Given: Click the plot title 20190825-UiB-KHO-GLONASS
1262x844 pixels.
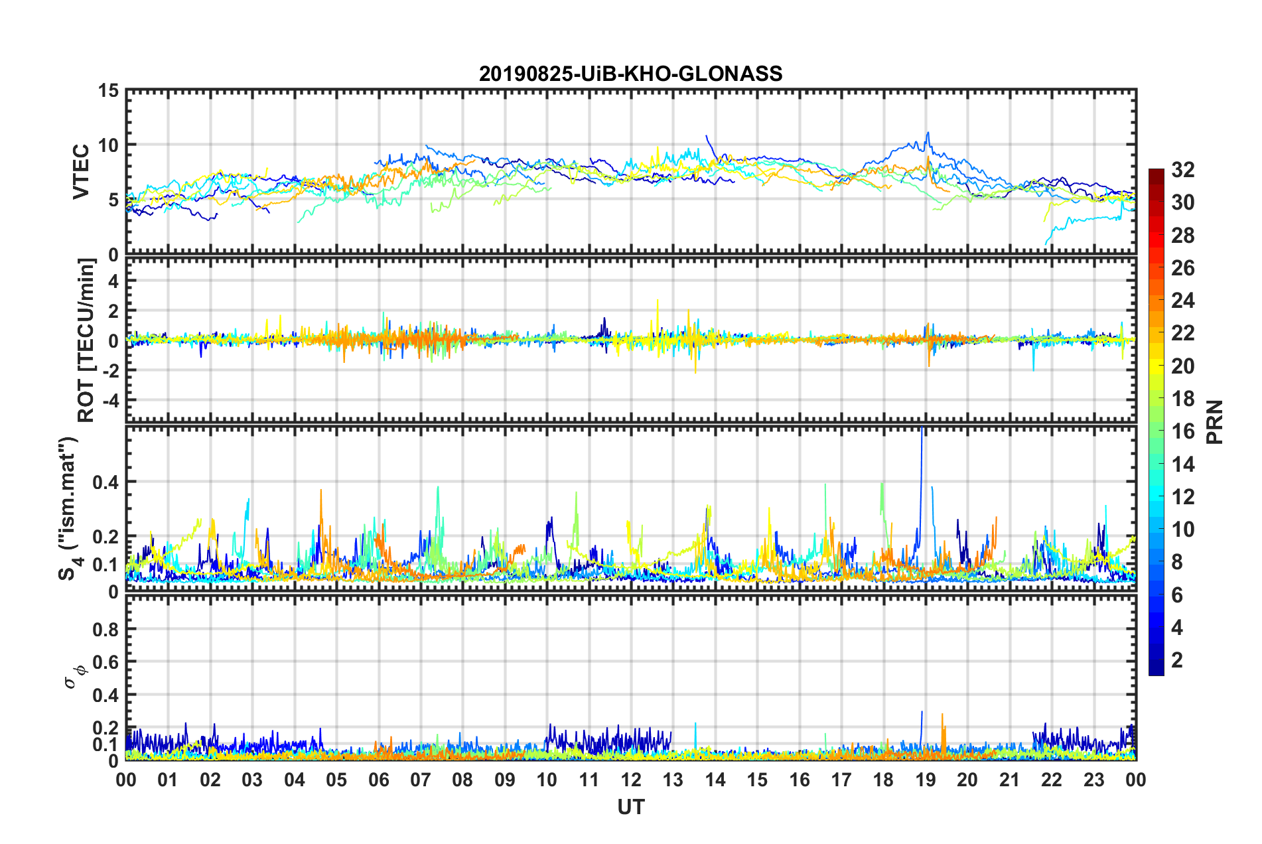Looking at the screenshot, I should point(630,74).
